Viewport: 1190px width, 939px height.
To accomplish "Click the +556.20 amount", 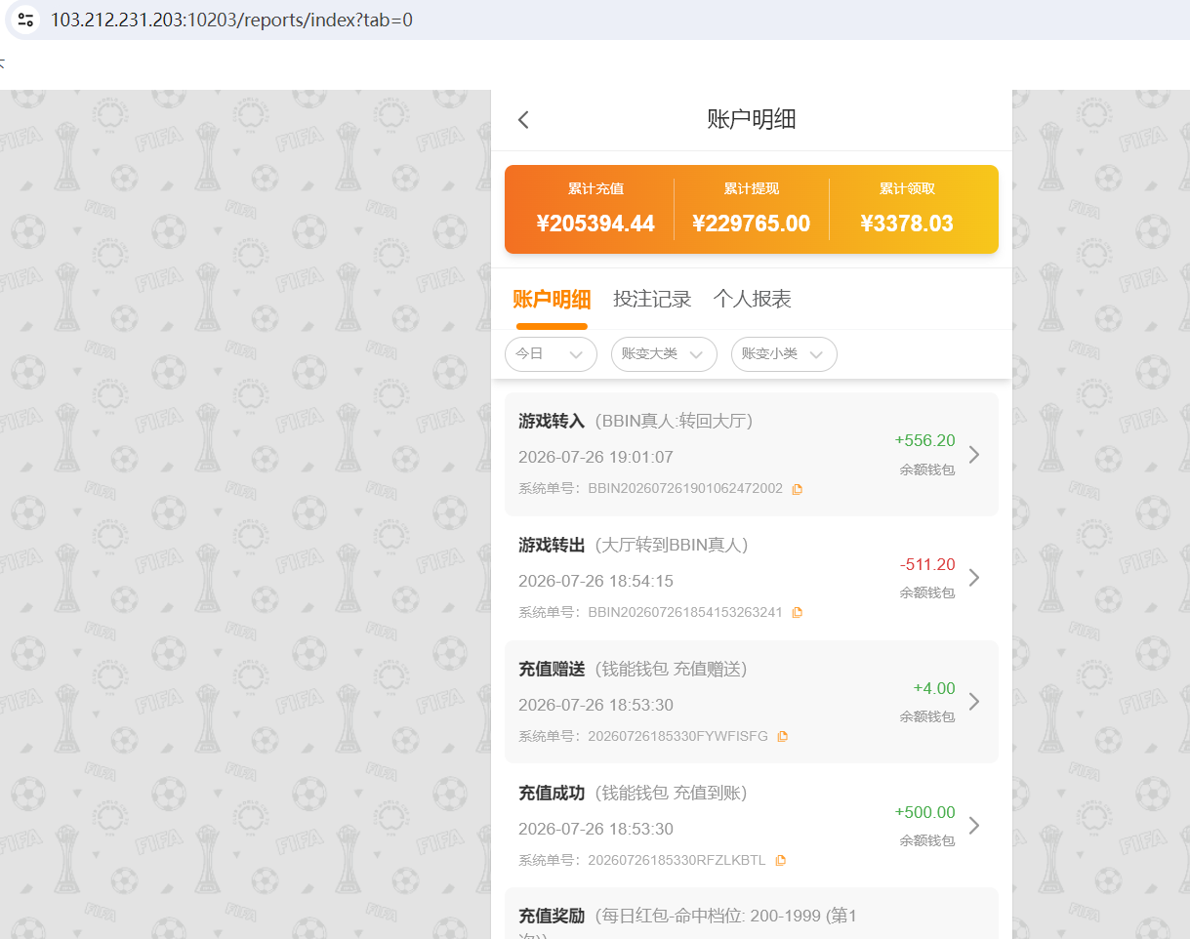I will click(x=924, y=441).
